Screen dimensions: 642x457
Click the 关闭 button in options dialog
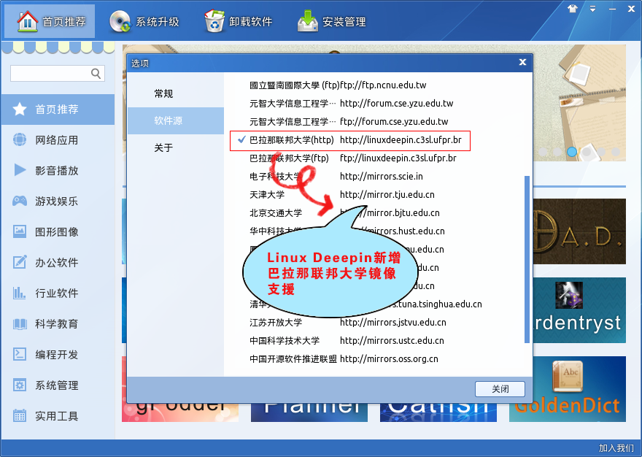[500, 389]
